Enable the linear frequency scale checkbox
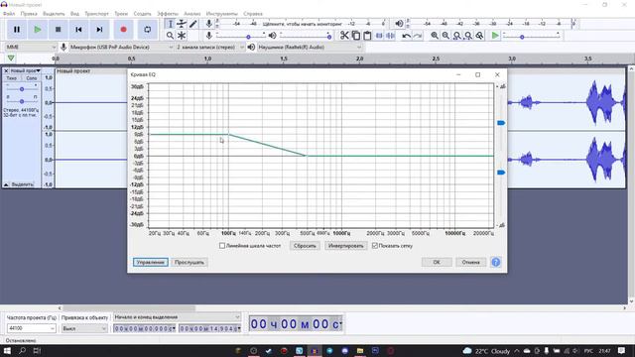This screenshot has height=357, width=635. (222, 246)
